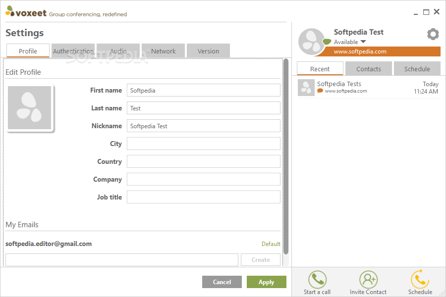Click the new email address input field
Viewport: 446px width, 297px height.
[x=122, y=260]
